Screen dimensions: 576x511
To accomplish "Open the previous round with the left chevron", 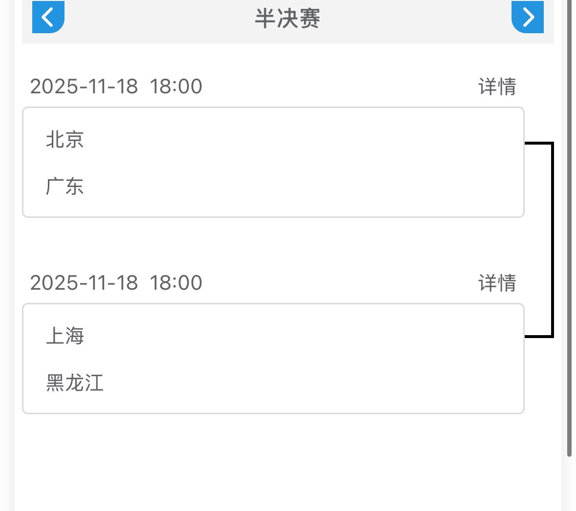I will 47,17.
